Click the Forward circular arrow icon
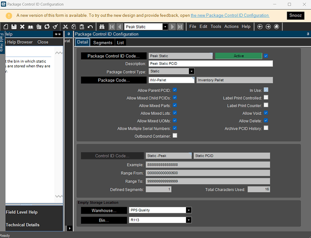311x238 pixels. [268, 27]
